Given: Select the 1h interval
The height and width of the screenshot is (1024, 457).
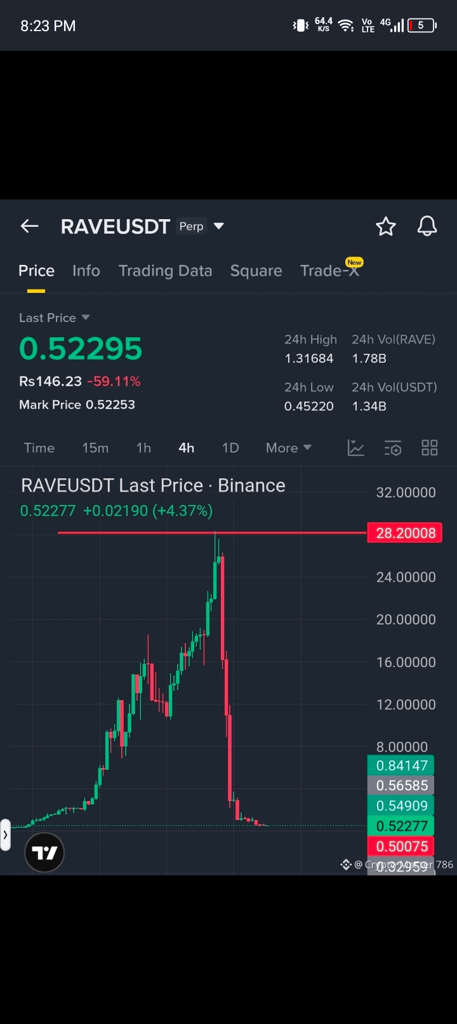Looking at the screenshot, I should click(143, 448).
